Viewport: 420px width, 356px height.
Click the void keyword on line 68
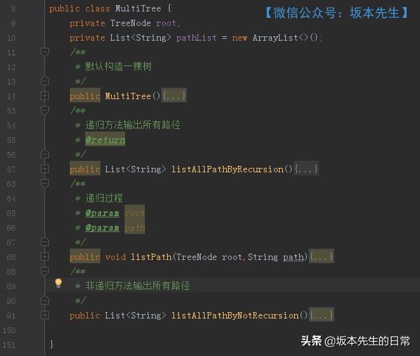click(x=116, y=257)
